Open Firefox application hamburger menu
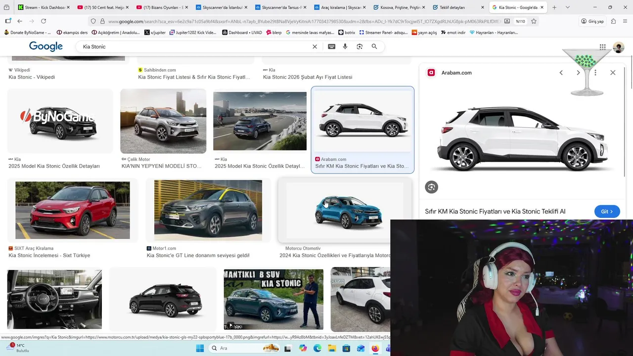Image resolution: width=633 pixels, height=356 pixels. tap(625, 21)
